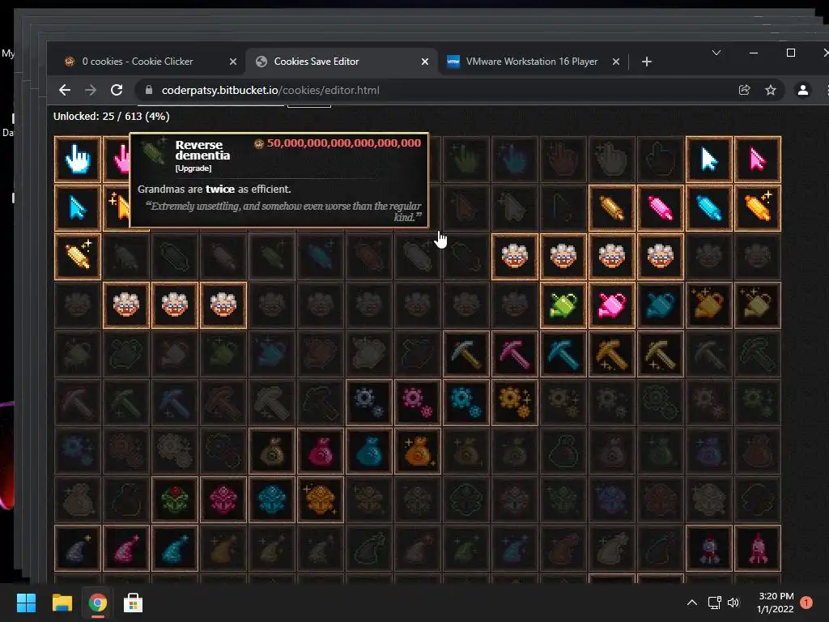This screenshot has height=622, width=829.
Task: Select the golden sparkly gear upgrade
Action: point(514,403)
